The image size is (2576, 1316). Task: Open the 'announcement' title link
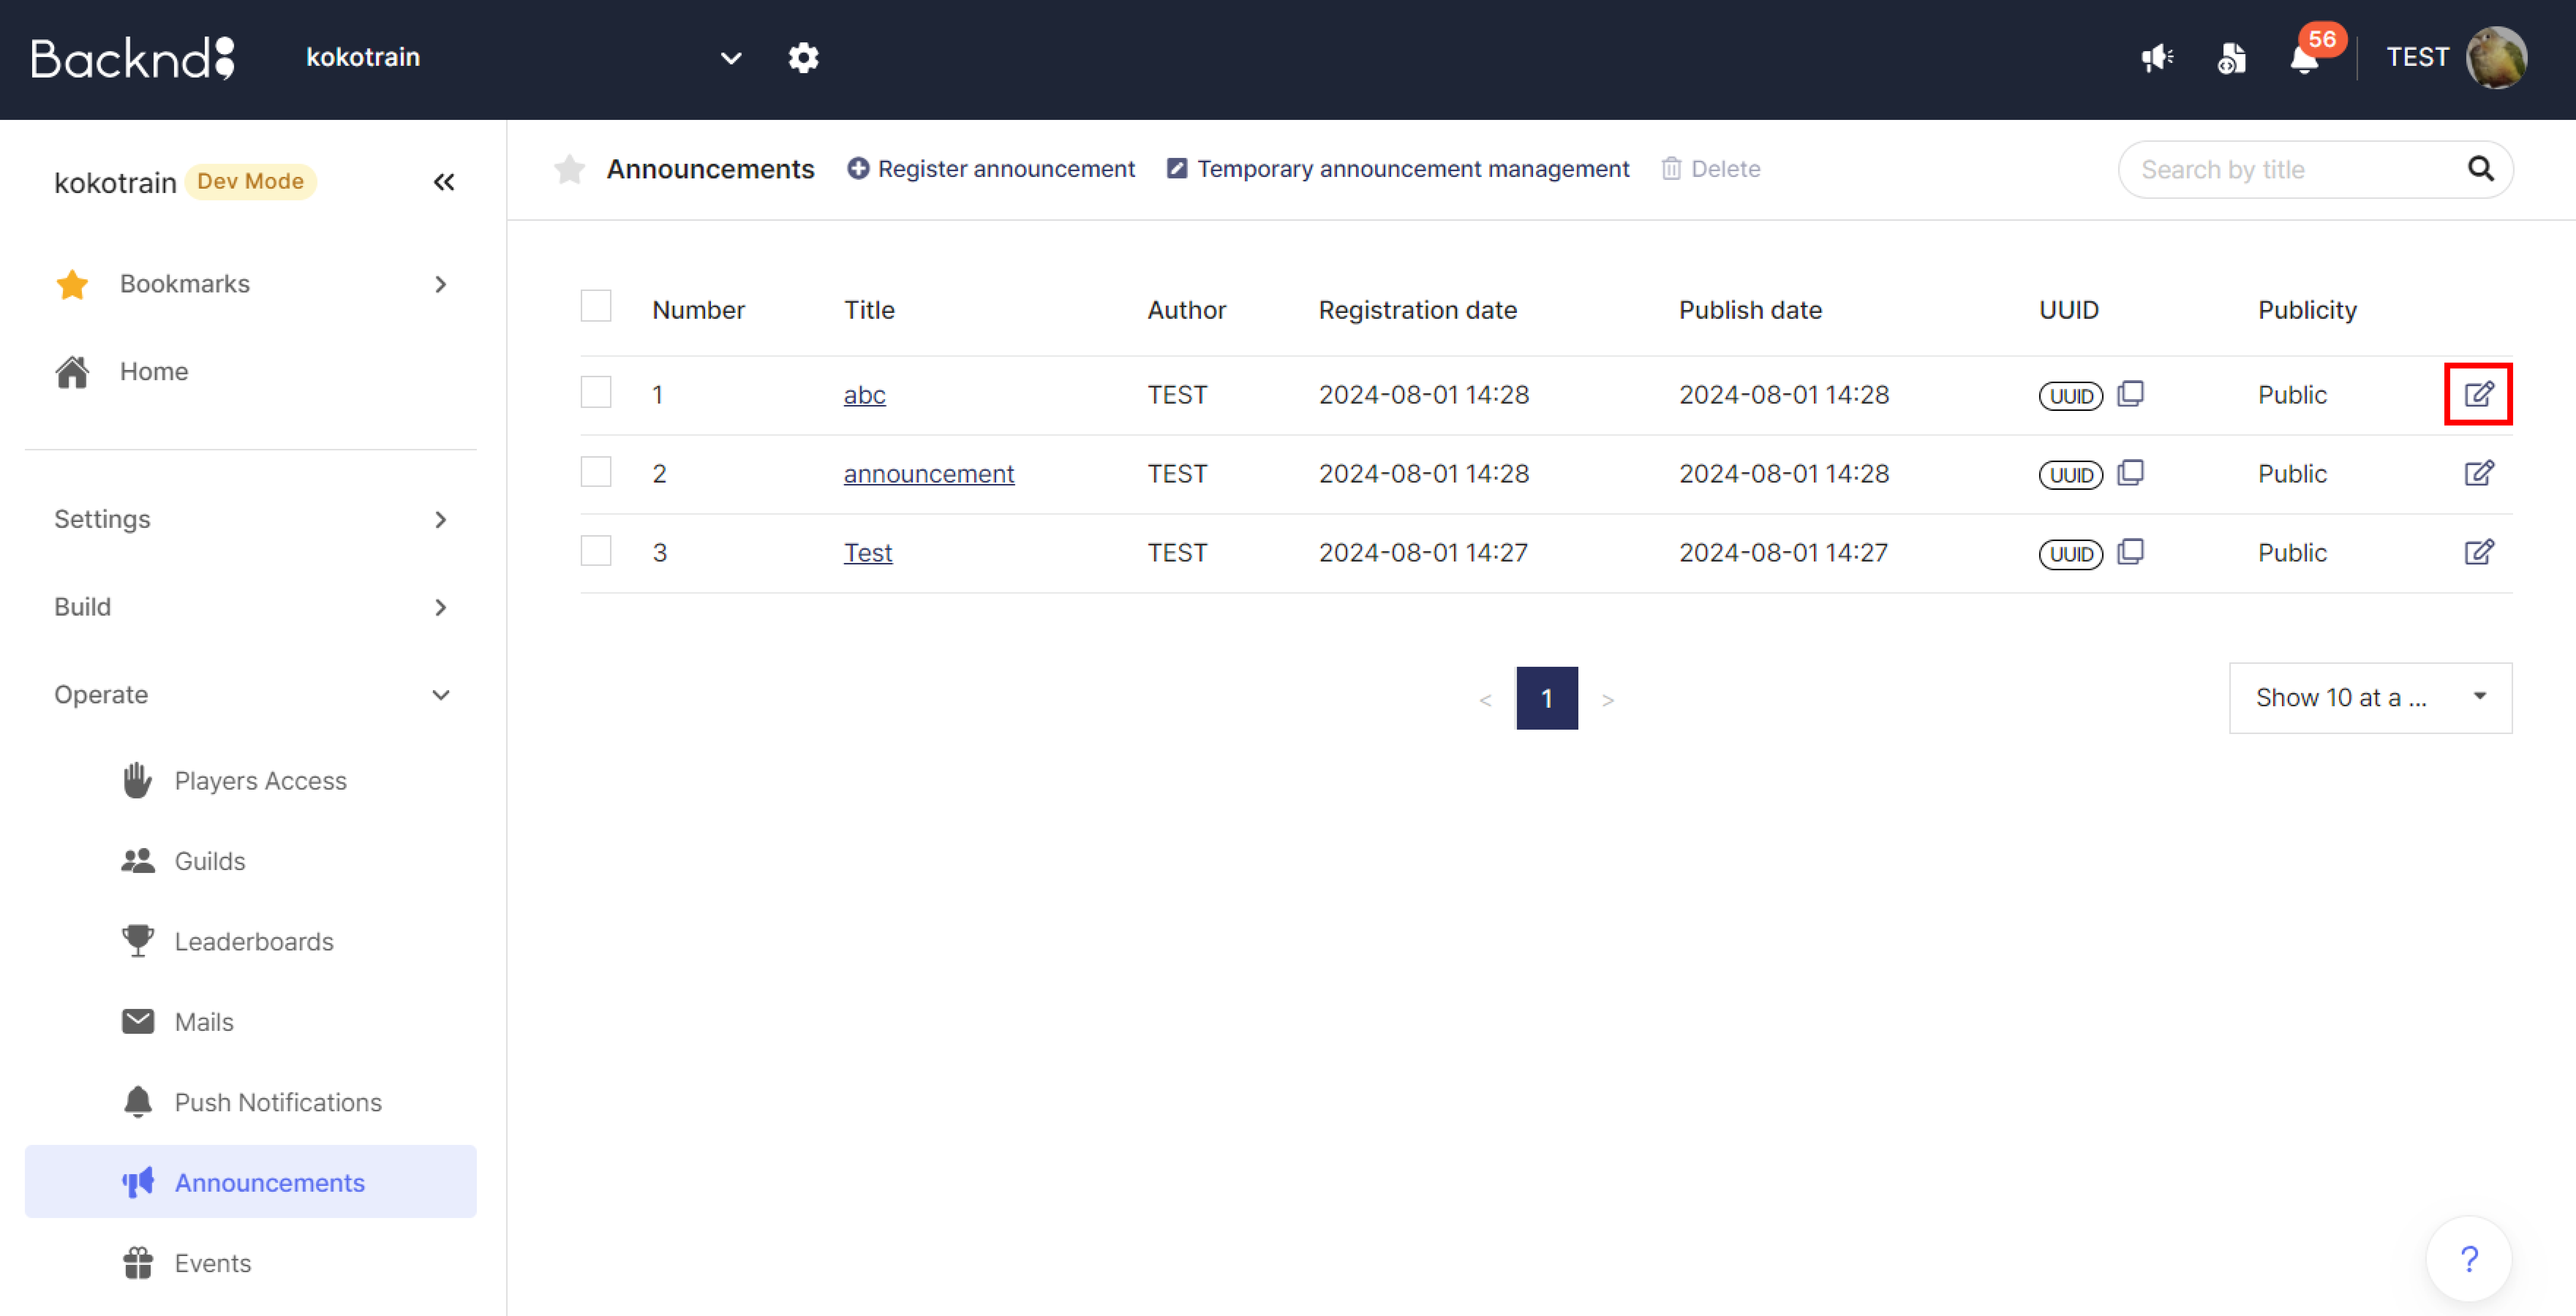click(x=928, y=474)
